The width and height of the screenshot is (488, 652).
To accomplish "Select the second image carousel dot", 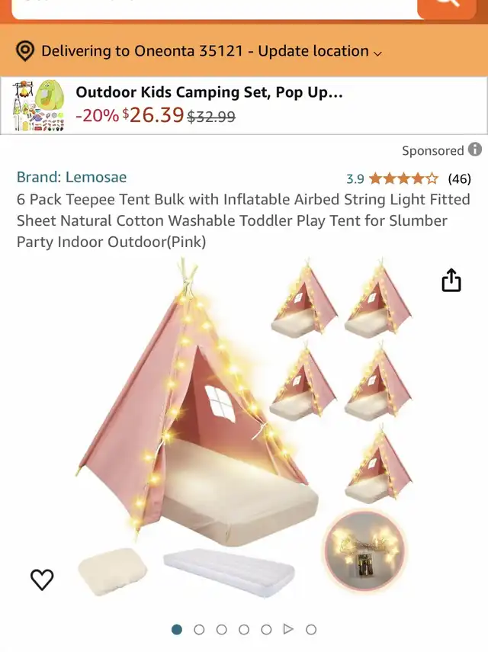I will pos(199,630).
